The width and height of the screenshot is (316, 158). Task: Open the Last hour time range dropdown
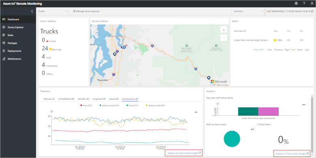coord(248,11)
